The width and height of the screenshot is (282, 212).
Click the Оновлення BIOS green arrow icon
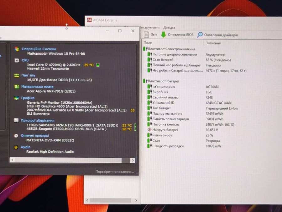(163, 35)
